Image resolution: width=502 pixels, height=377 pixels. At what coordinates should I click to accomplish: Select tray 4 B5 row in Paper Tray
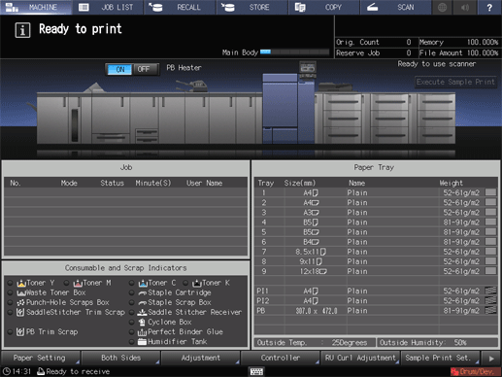coord(376,223)
